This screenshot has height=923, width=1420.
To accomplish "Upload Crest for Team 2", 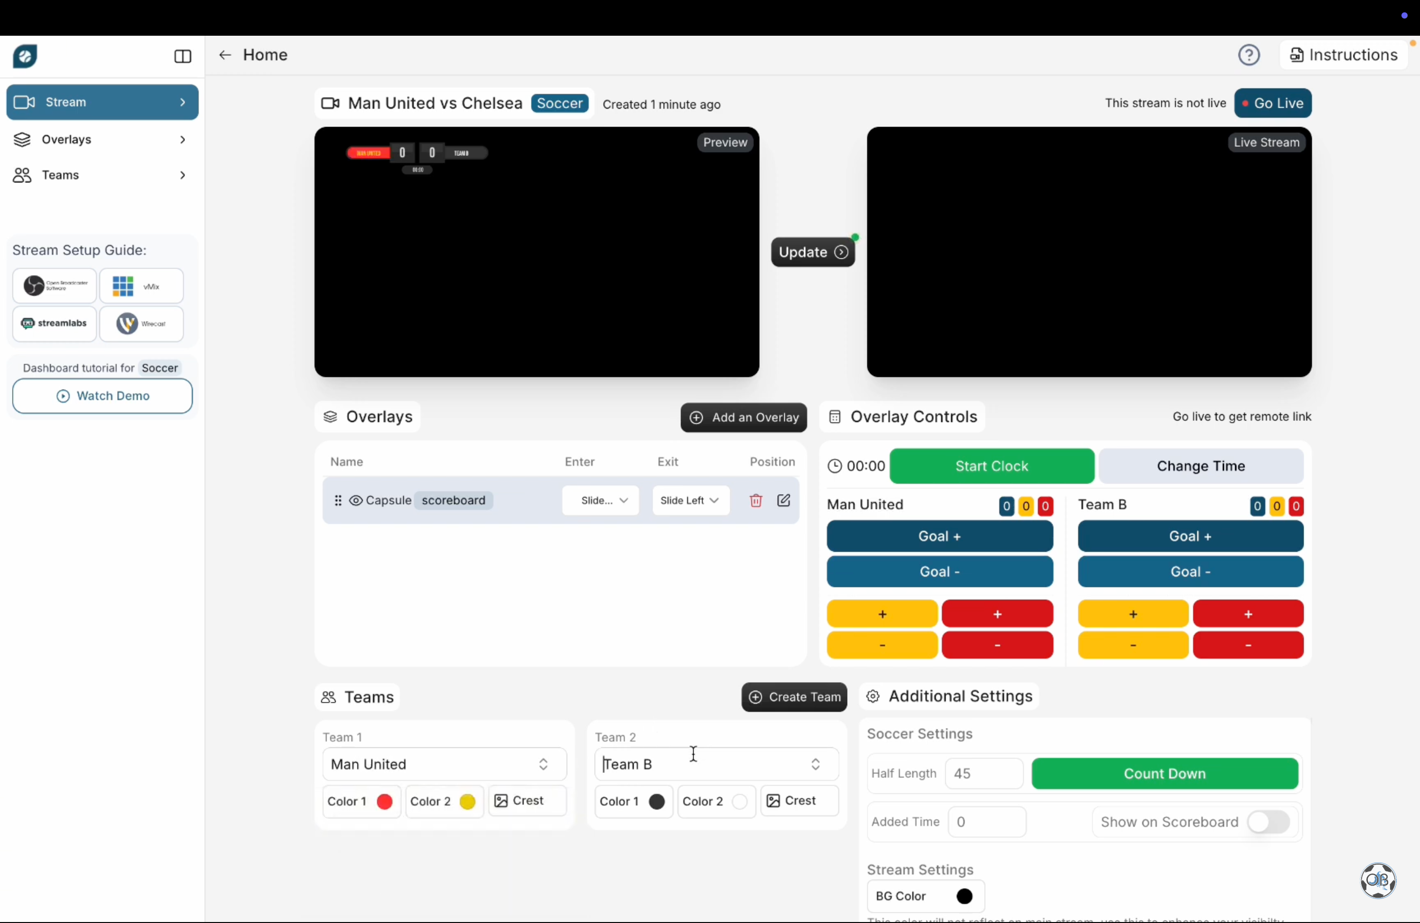I will pos(799,801).
